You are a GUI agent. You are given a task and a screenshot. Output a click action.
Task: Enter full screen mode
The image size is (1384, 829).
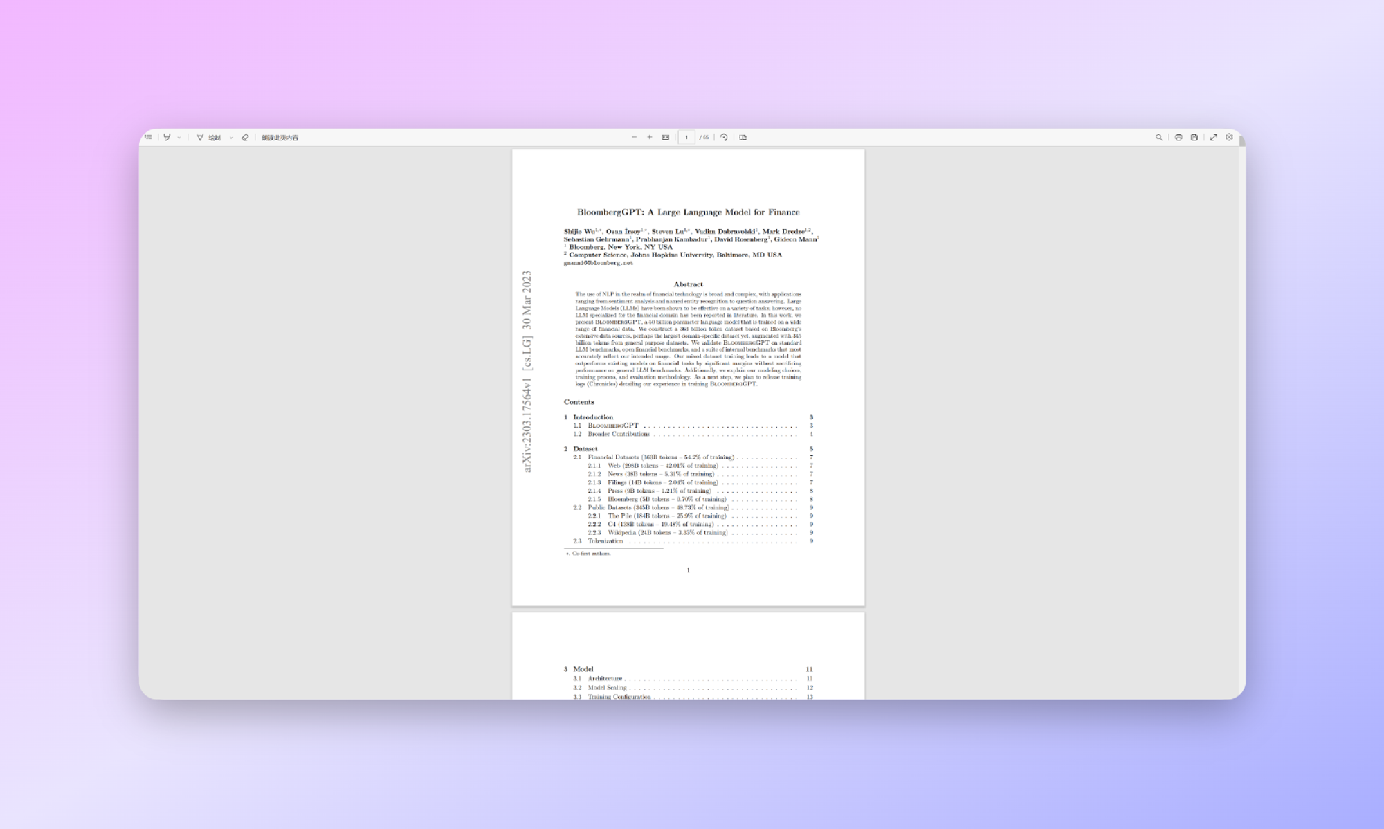[x=1213, y=137]
